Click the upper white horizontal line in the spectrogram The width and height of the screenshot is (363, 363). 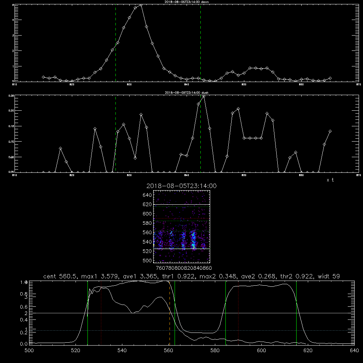point(181,204)
